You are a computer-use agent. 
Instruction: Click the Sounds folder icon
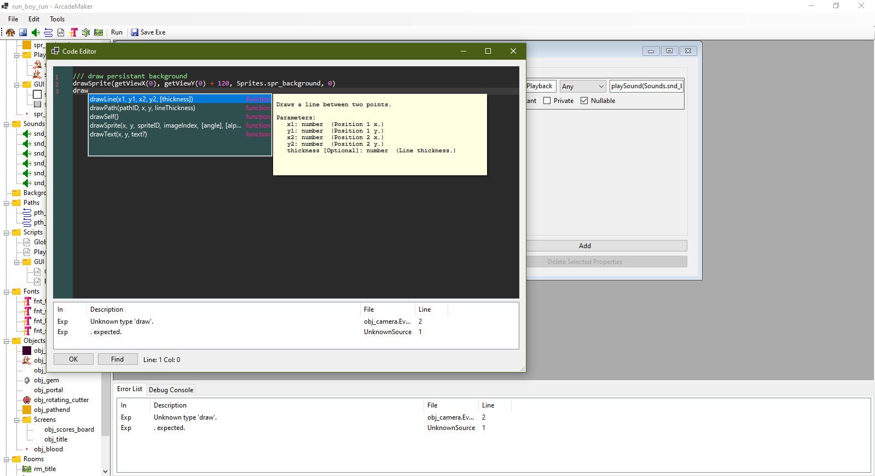tap(16, 124)
